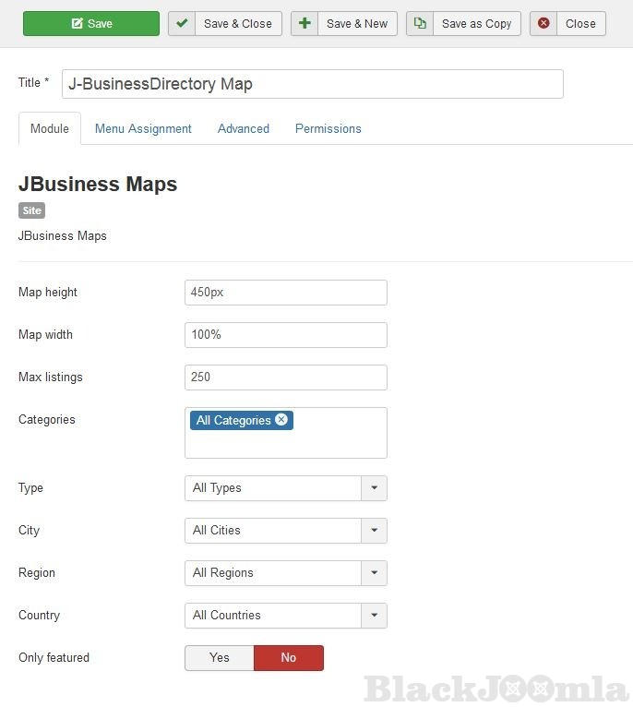Screen dimensions: 633x707
Task: Click the red X icon on Close
Action: [543, 23]
